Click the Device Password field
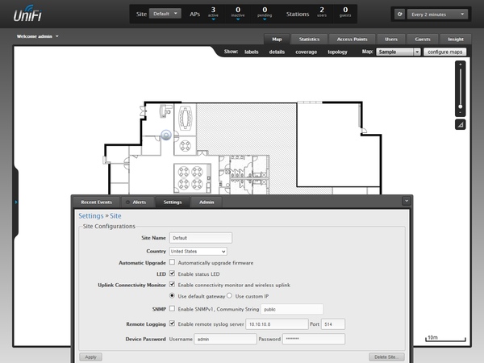This screenshot has height=363, width=484. (314, 339)
